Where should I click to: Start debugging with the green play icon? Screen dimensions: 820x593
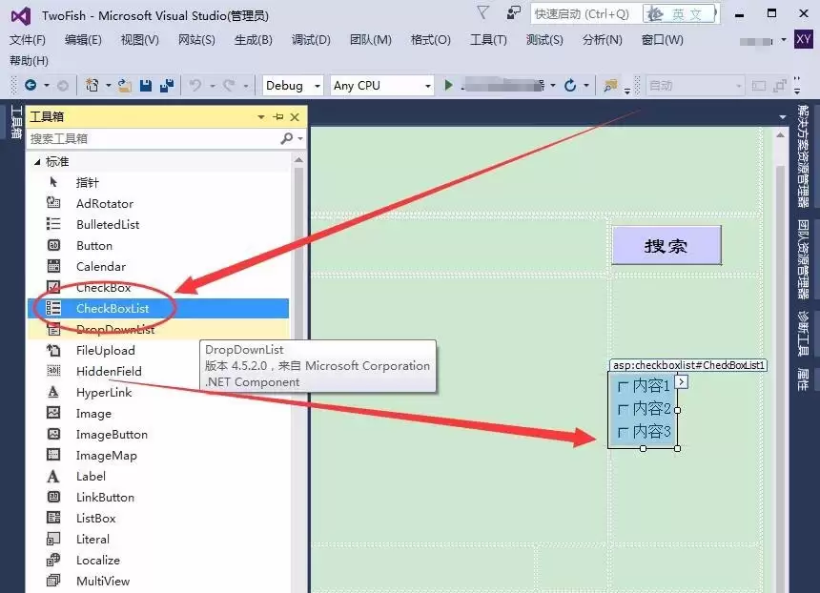(446, 85)
